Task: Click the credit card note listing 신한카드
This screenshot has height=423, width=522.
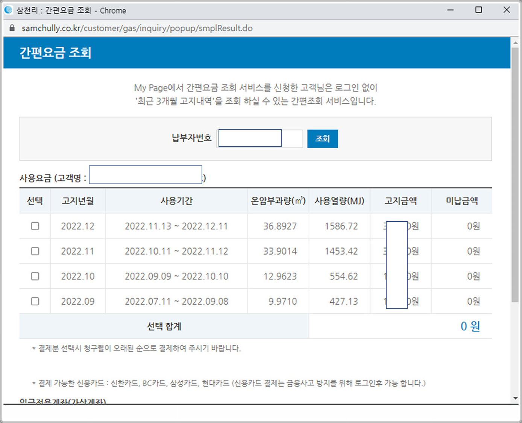Action: coord(229,383)
